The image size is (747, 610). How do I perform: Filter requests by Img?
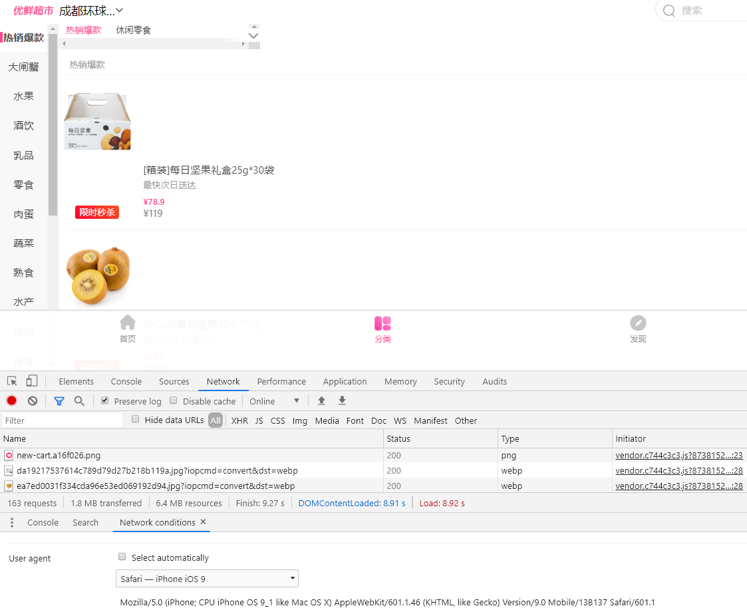[x=299, y=421]
